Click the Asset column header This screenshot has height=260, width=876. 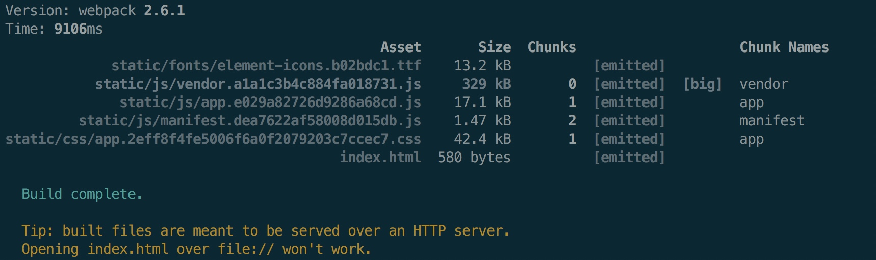tap(401, 47)
